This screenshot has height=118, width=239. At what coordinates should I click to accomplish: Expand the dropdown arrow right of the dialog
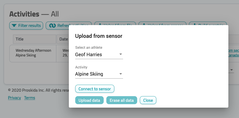[232, 70]
